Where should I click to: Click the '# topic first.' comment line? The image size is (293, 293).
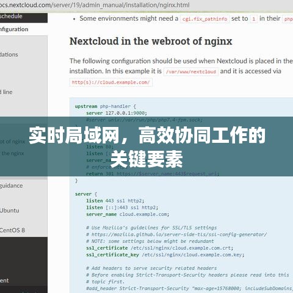[x=105, y=281]
